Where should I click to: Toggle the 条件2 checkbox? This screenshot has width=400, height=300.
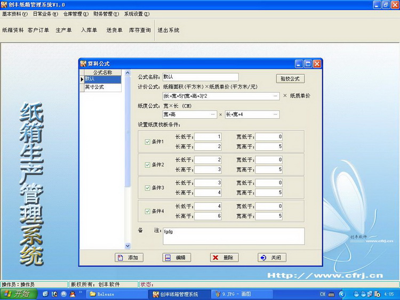148,165
